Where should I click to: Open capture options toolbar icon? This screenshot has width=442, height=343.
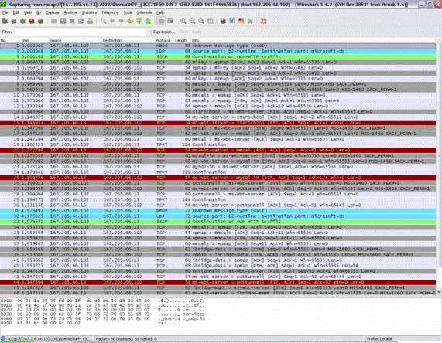tap(14, 21)
